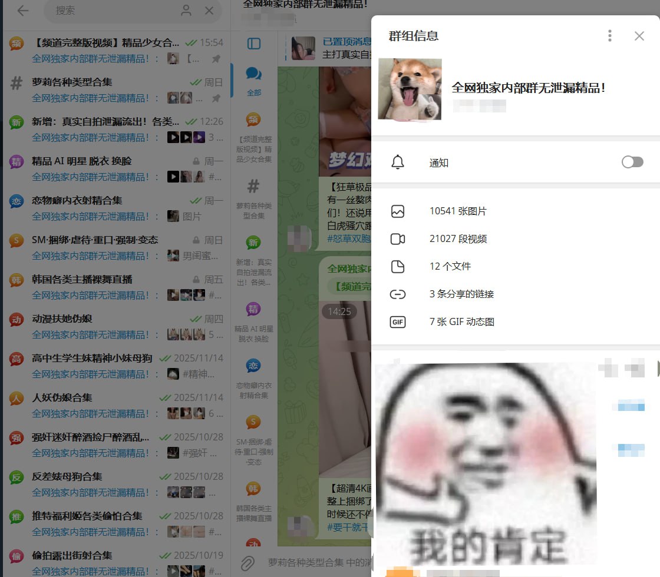
Task: Open the three-dot menu in 群组信息
Action: (x=609, y=36)
